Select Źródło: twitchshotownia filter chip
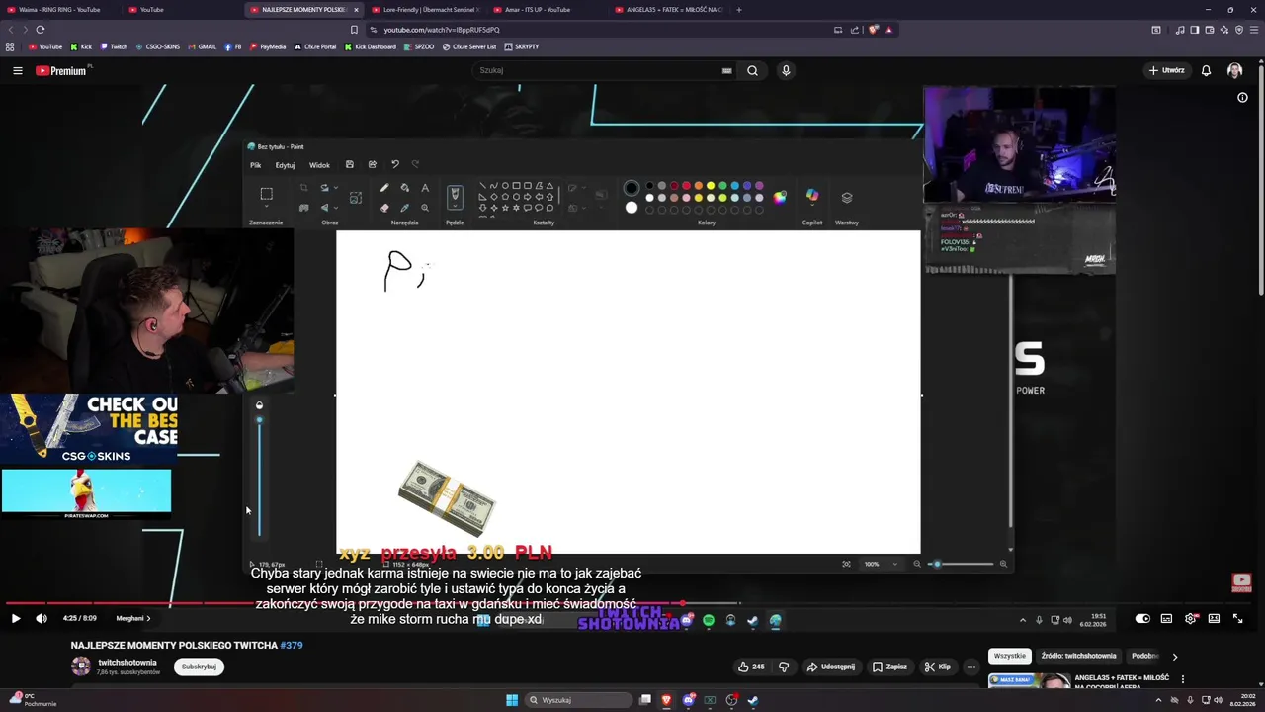Screen dimensions: 1265x712 1078,656
